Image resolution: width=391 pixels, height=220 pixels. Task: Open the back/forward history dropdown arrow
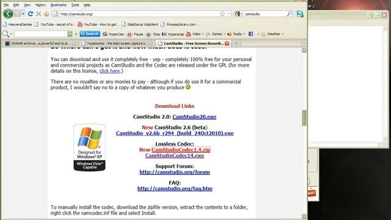click(23, 14)
